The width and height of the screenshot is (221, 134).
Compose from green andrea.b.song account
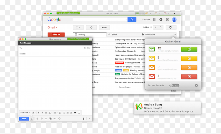pos(189,49)
